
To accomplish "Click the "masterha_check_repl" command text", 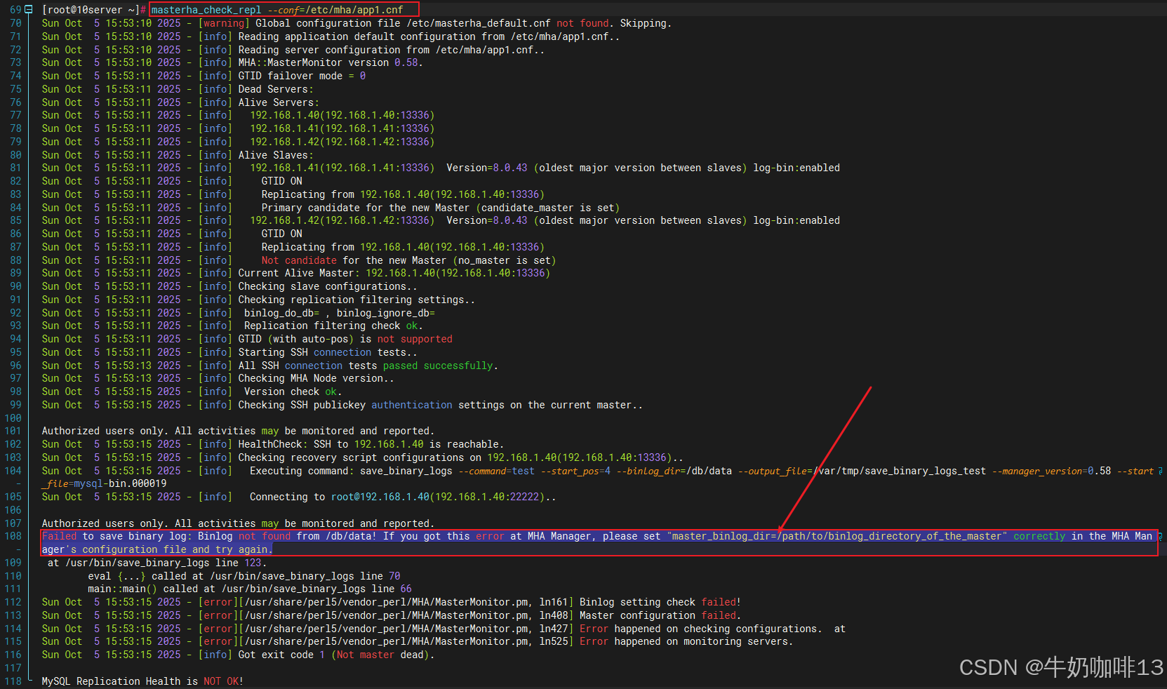I will [206, 10].
